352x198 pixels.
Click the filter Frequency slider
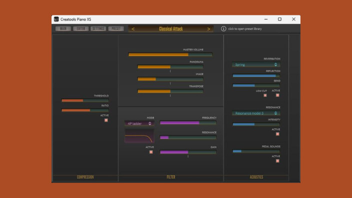pos(188,122)
